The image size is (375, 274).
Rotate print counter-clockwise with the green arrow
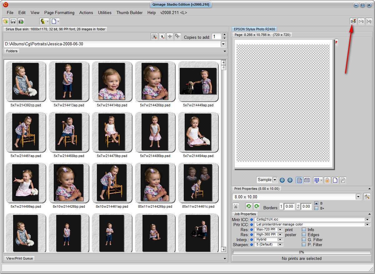click(249, 206)
